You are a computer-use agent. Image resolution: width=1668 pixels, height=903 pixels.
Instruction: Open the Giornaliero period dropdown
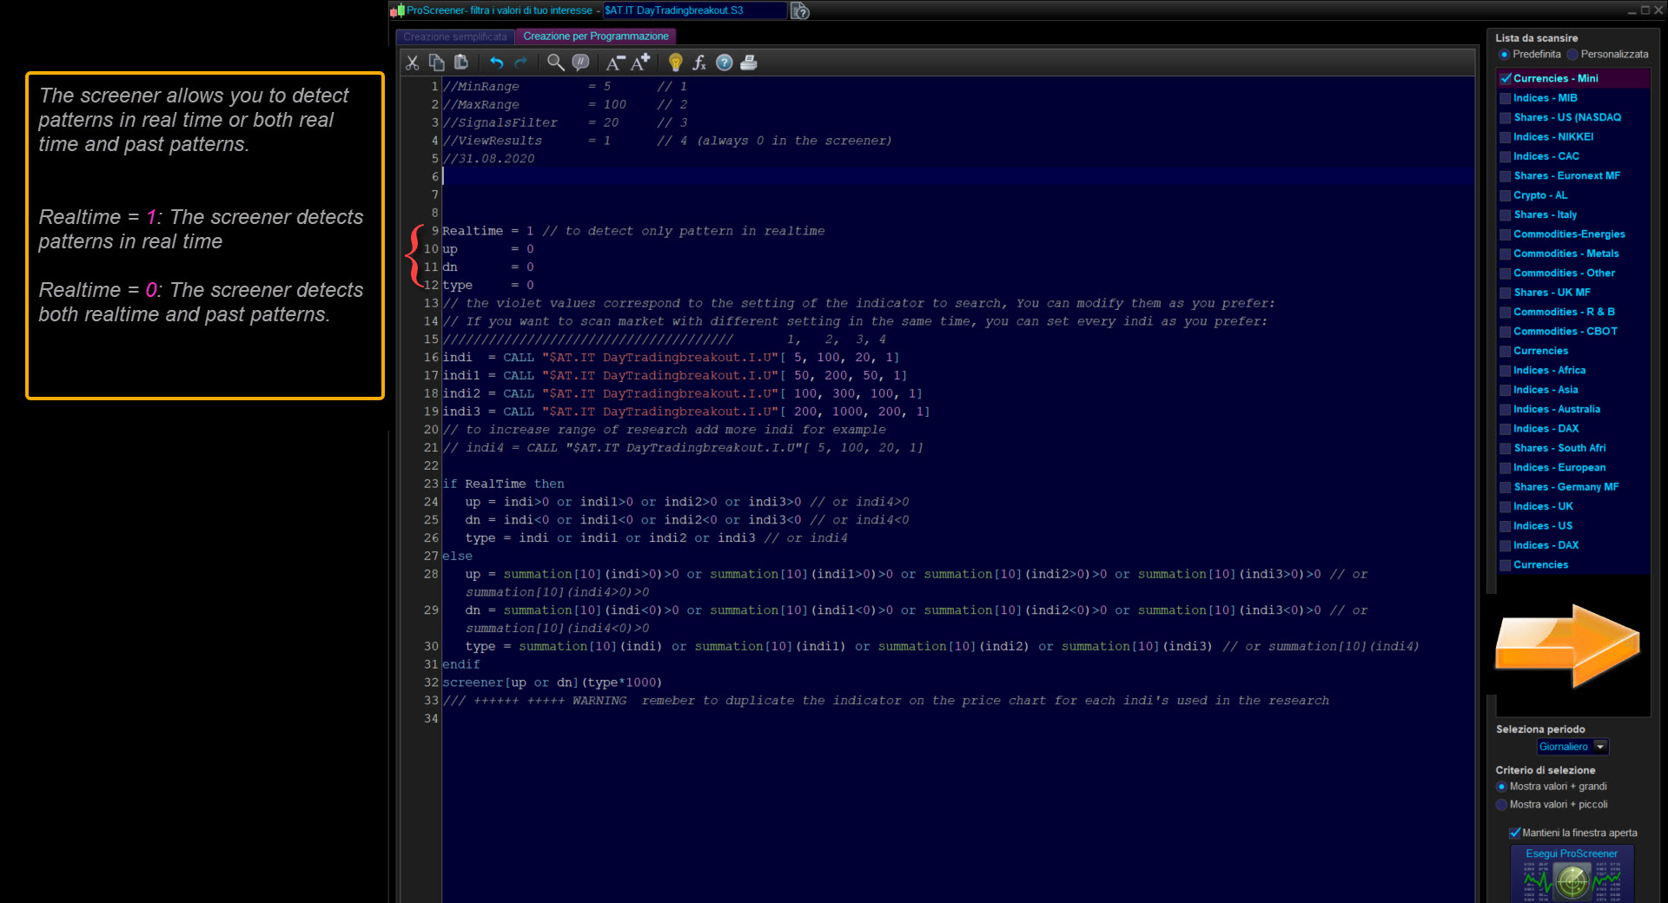pyautogui.click(x=1572, y=747)
